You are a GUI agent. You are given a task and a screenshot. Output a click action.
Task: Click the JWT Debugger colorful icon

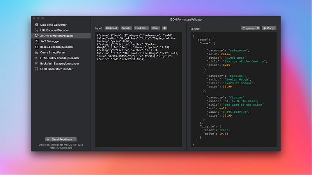tap(37, 41)
